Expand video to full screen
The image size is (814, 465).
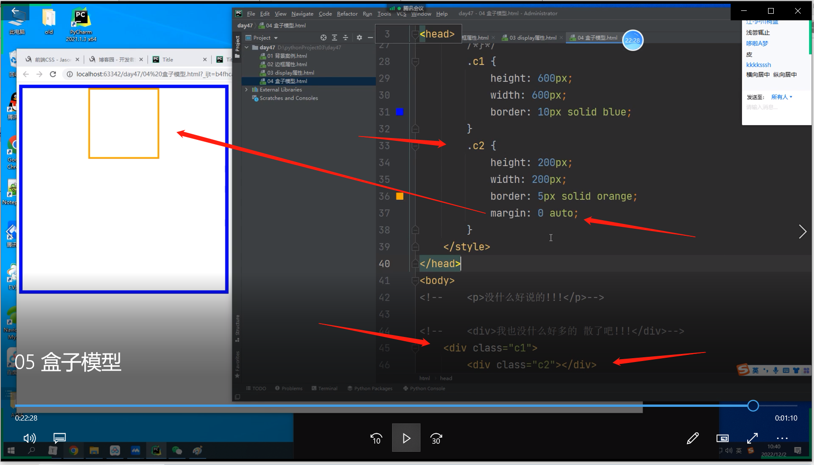coord(752,439)
